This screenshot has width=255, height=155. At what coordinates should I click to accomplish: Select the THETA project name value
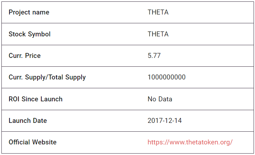(x=158, y=12)
